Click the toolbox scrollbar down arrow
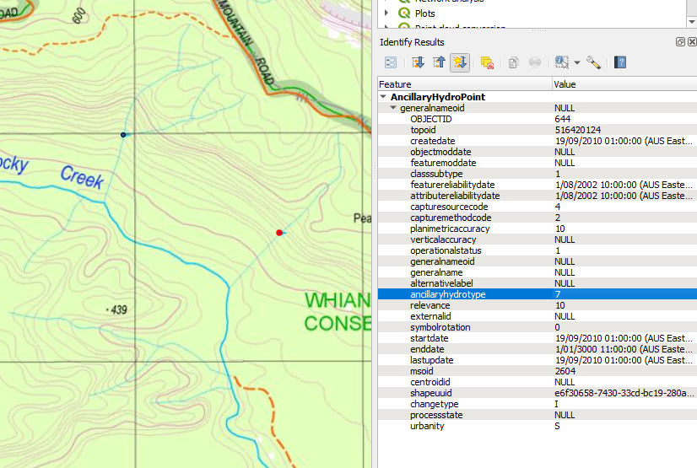697x468 pixels. [692, 21]
